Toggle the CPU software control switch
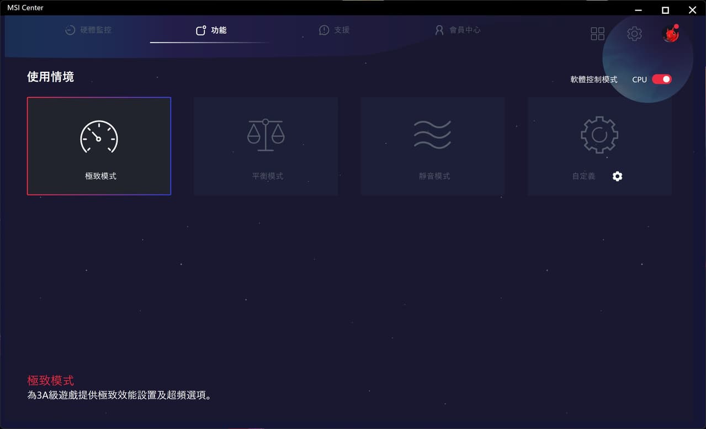706x429 pixels. pos(662,80)
